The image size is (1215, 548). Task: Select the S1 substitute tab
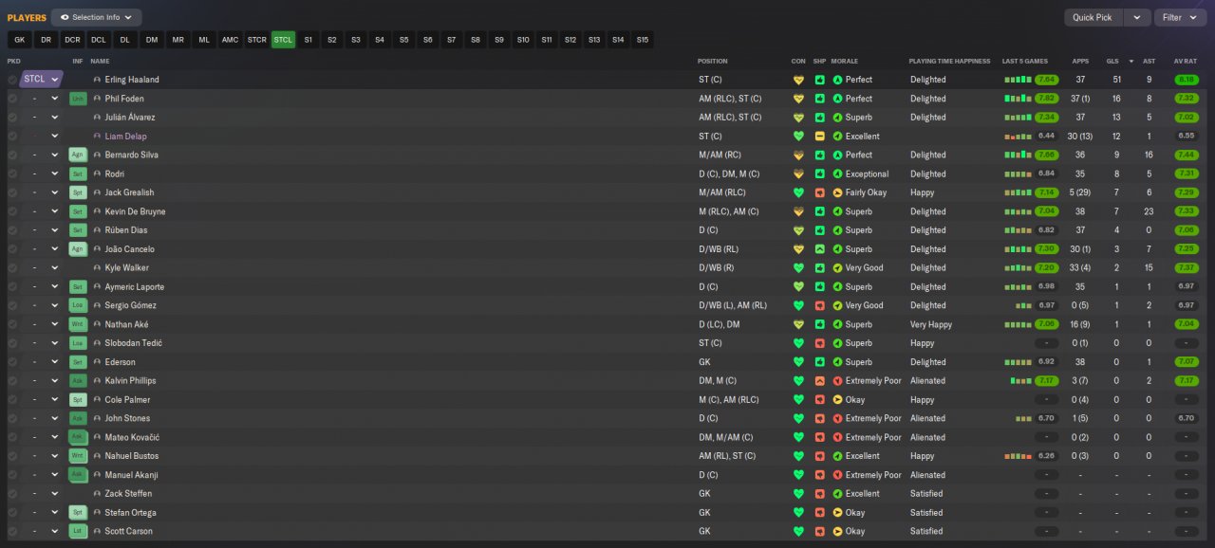[x=308, y=40]
